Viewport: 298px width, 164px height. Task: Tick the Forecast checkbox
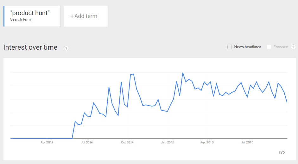click(269, 47)
